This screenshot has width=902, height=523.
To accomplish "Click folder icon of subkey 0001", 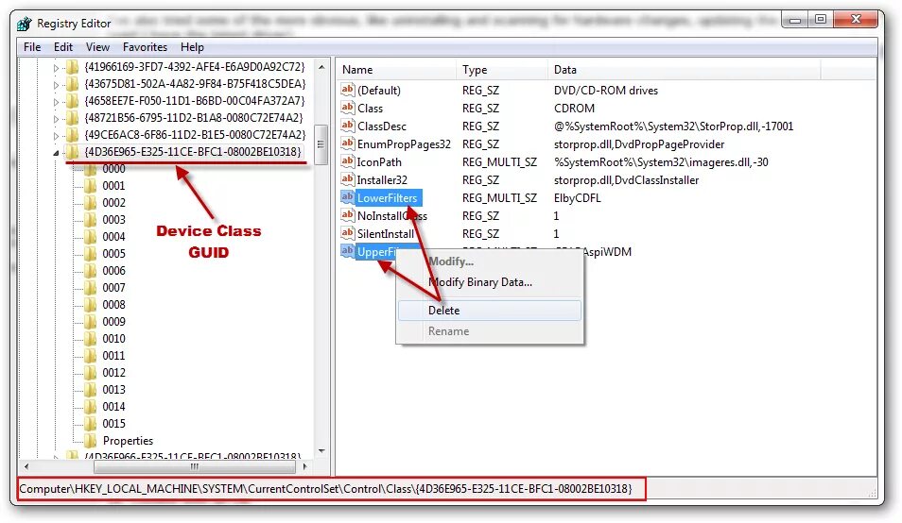I will 91,185.
